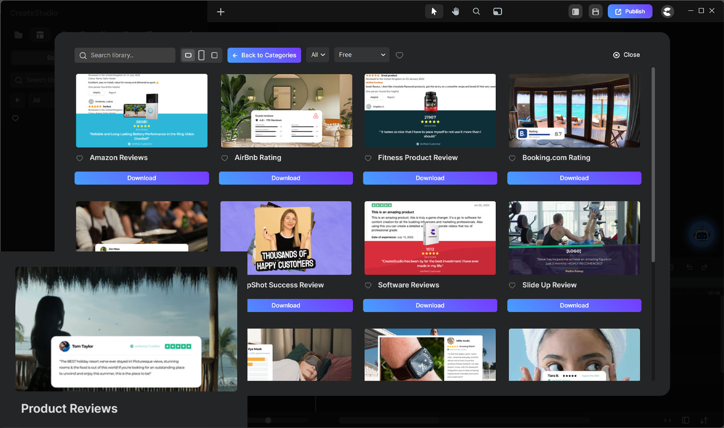The width and height of the screenshot is (724, 428).
Task: Open the CreateStudio account avatar
Action: [x=667, y=11]
